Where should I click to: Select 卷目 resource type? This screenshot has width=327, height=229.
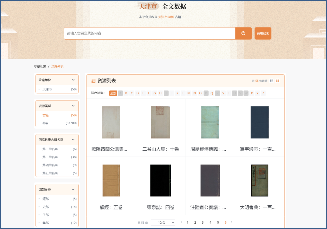[46, 123]
